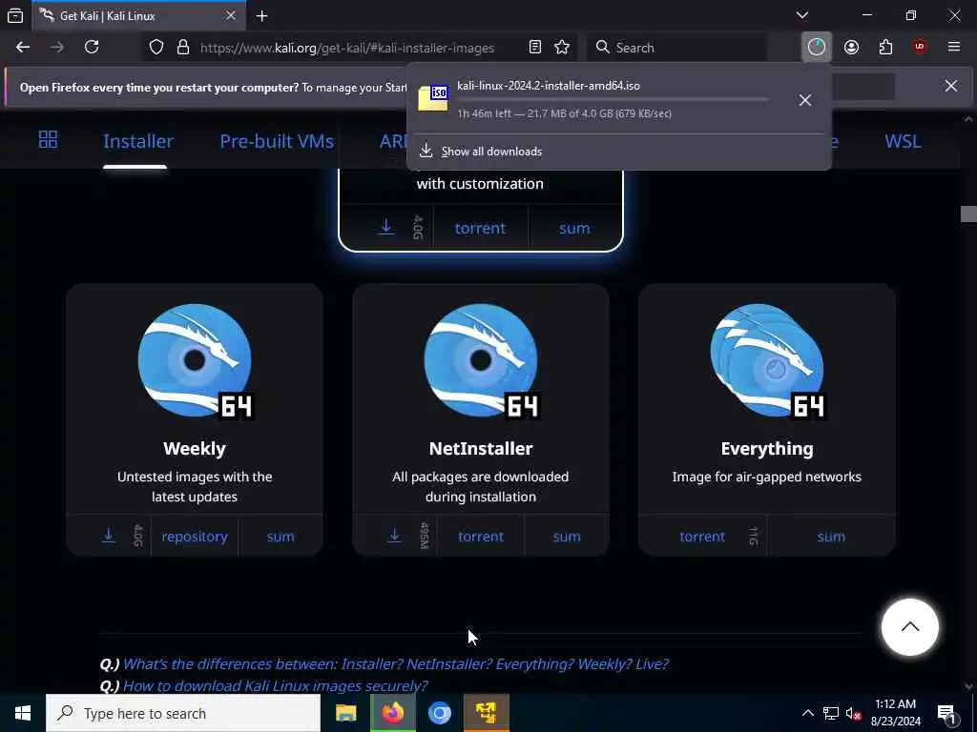Screen dimensions: 977x732
Task: Open the NetInstaller sum link
Action: (x=567, y=537)
